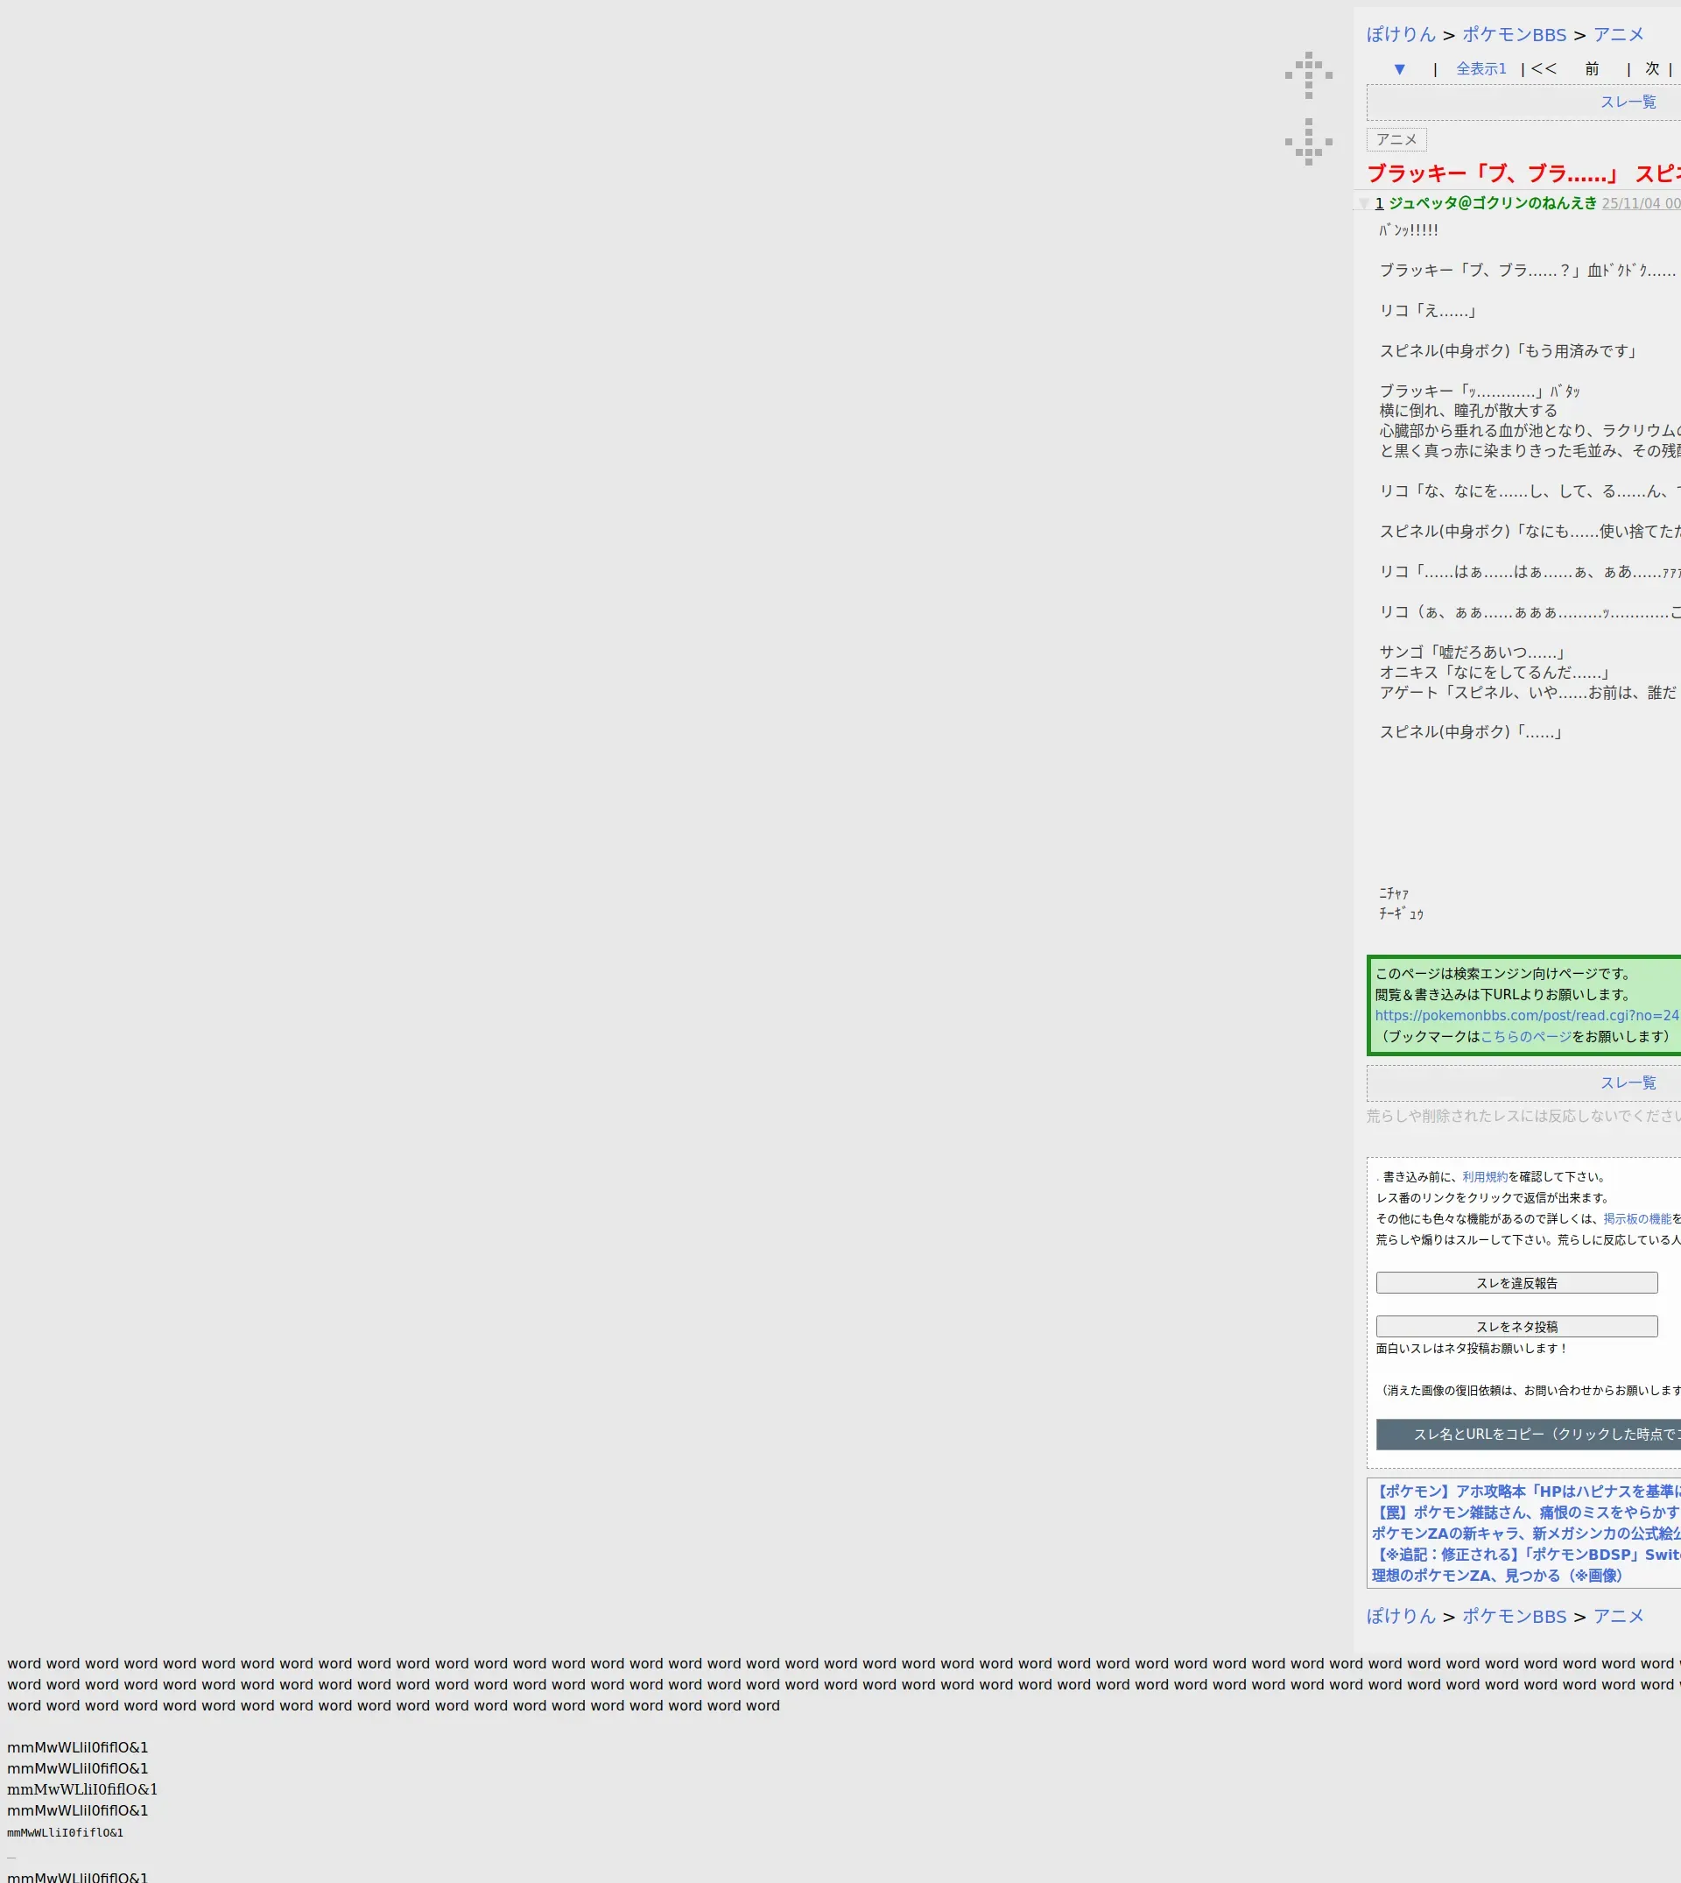Collapse post 1 with the gray triangle
The image size is (1681, 1883).
coord(1363,203)
